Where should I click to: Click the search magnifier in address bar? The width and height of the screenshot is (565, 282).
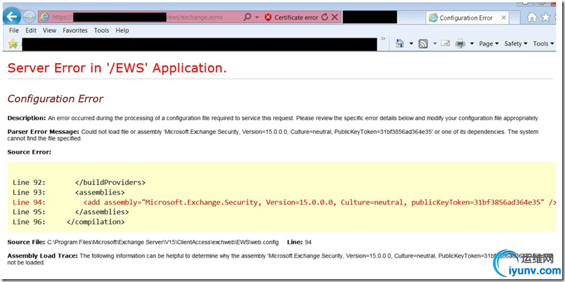[247, 17]
